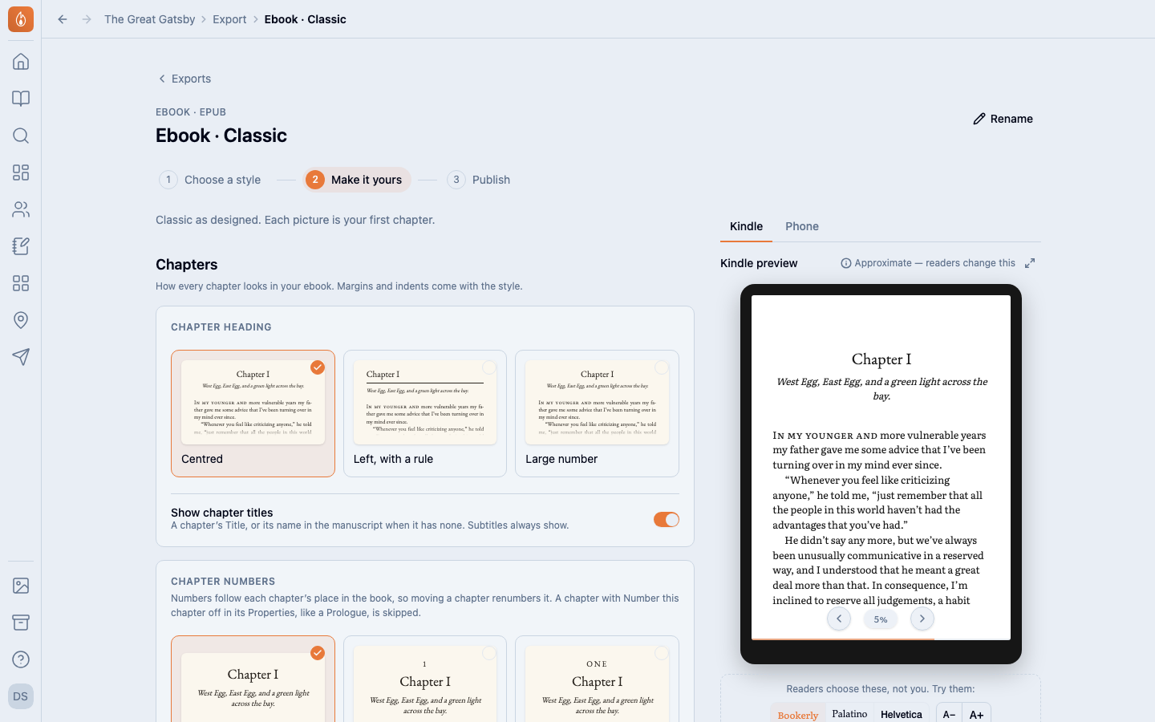Click the Make it yours step
The image size is (1155, 722).
coord(357,180)
